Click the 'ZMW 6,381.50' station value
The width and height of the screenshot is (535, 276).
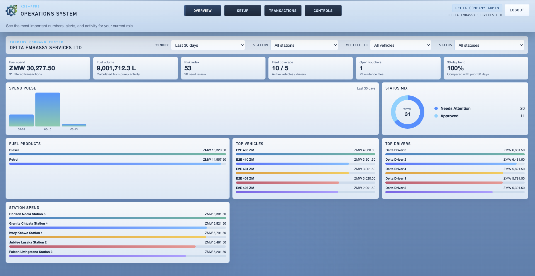coord(215,214)
